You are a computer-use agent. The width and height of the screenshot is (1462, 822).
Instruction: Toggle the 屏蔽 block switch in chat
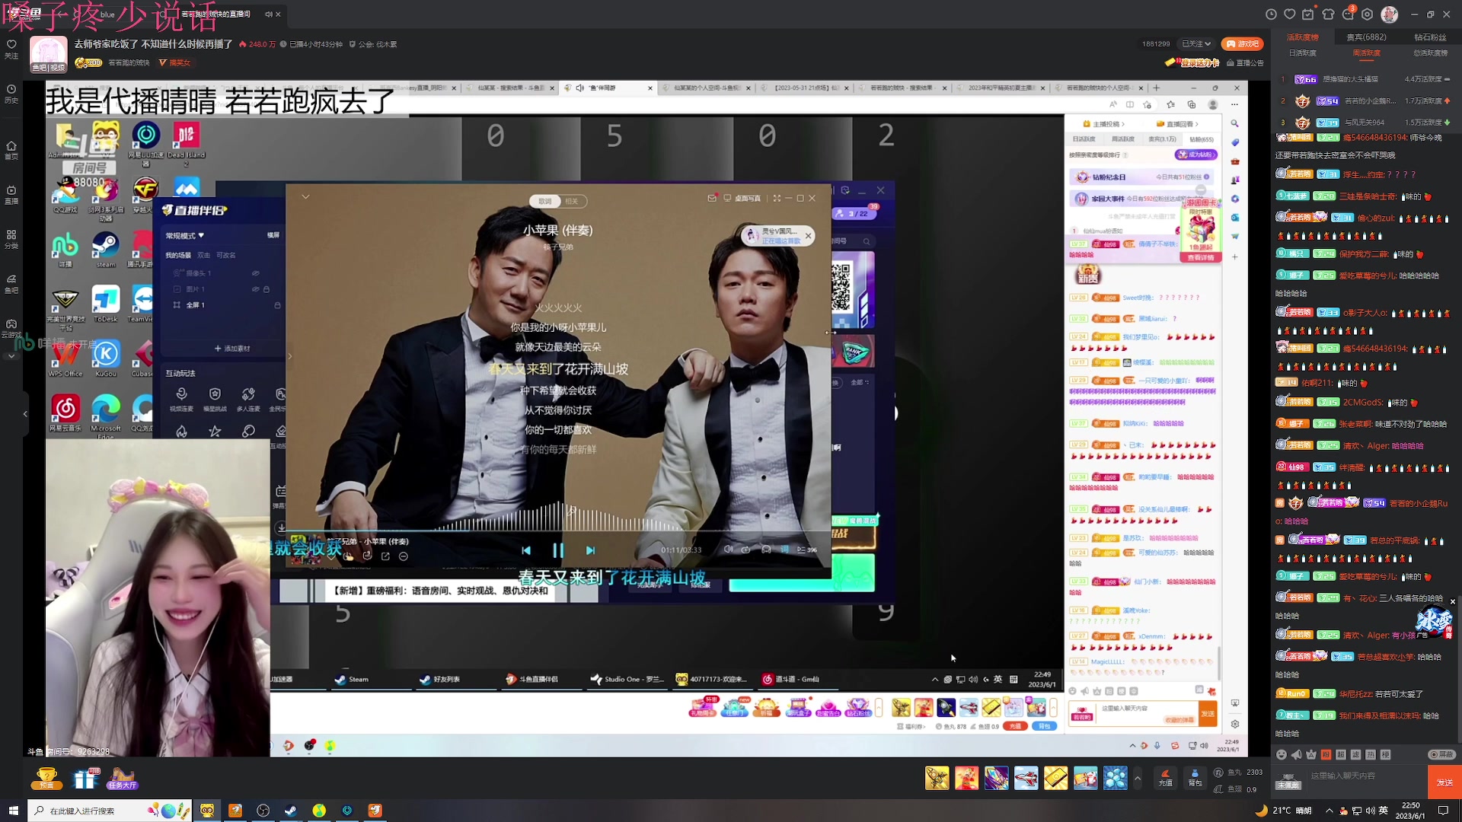pos(1441,754)
